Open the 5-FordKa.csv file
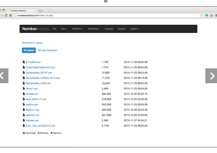Image resolution: width=217 pixels, height=153 pixels. pos(33,62)
